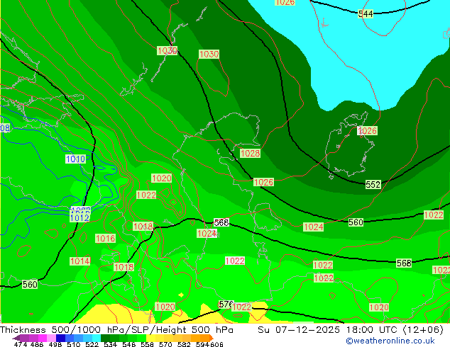Screen dimensions: 450x347
Task: Click the 546 legend scale value
Action: click(x=129, y=344)
